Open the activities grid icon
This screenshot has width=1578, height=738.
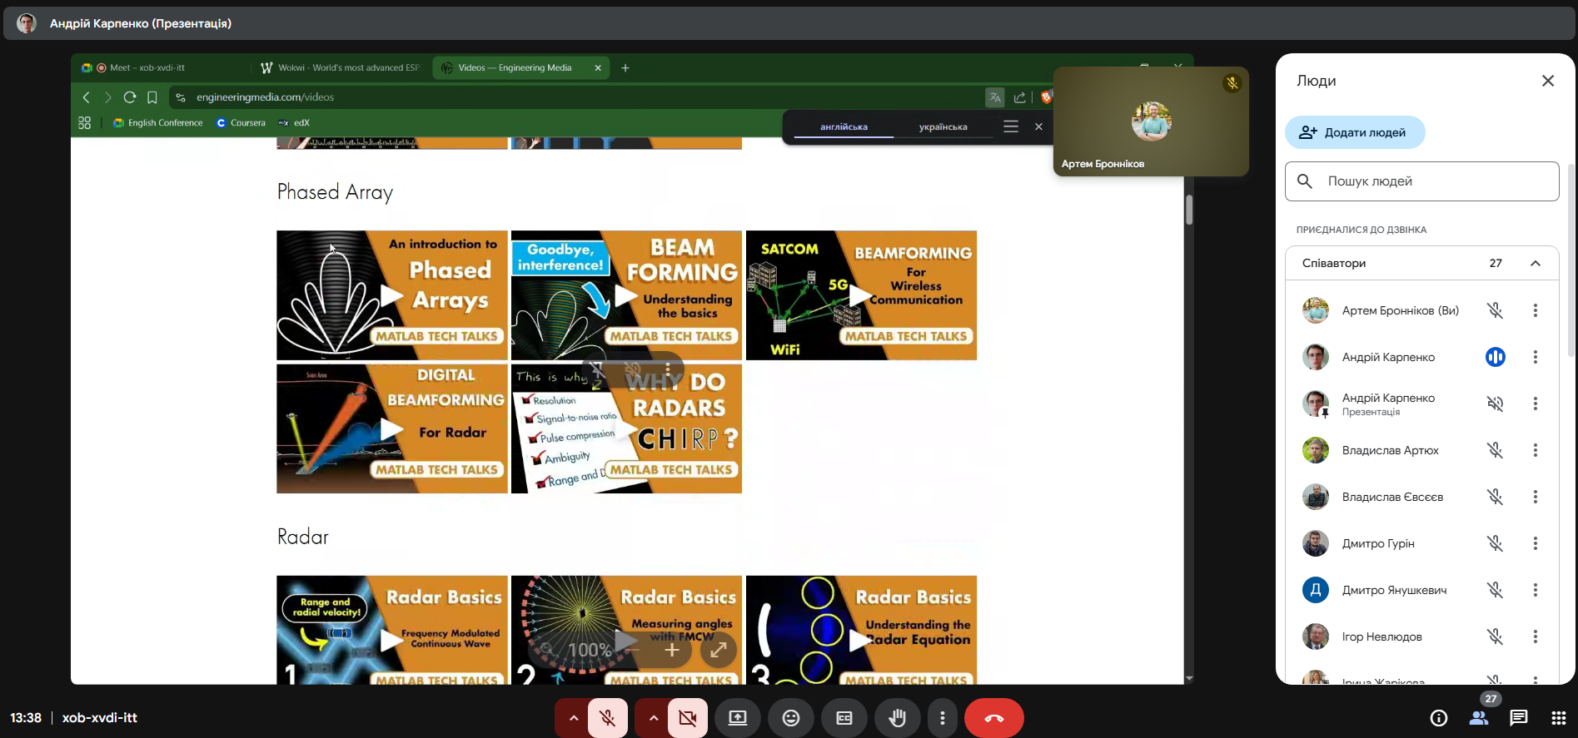click(1558, 718)
